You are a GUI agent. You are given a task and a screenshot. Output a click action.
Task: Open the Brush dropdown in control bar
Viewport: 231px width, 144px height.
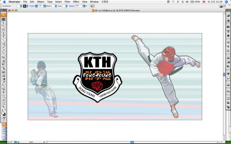click(56, 6)
